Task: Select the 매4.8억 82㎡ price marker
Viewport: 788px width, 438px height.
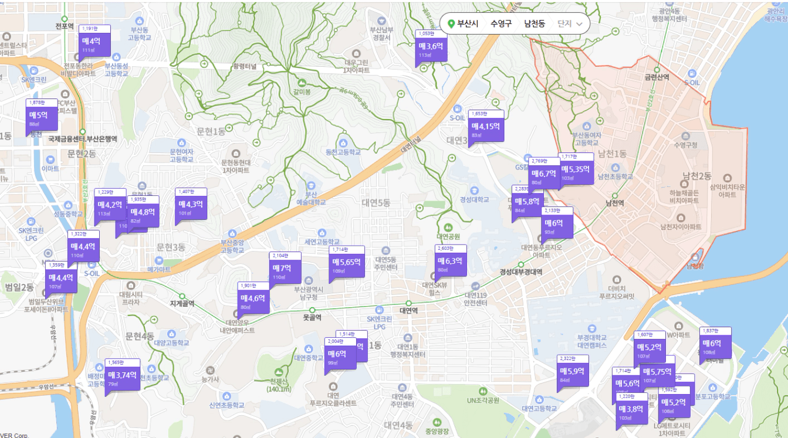Action: (x=143, y=214)
